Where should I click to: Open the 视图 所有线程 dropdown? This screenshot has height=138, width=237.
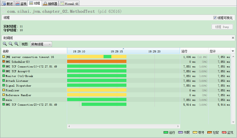pyautogui.click(x=41, y=44)
